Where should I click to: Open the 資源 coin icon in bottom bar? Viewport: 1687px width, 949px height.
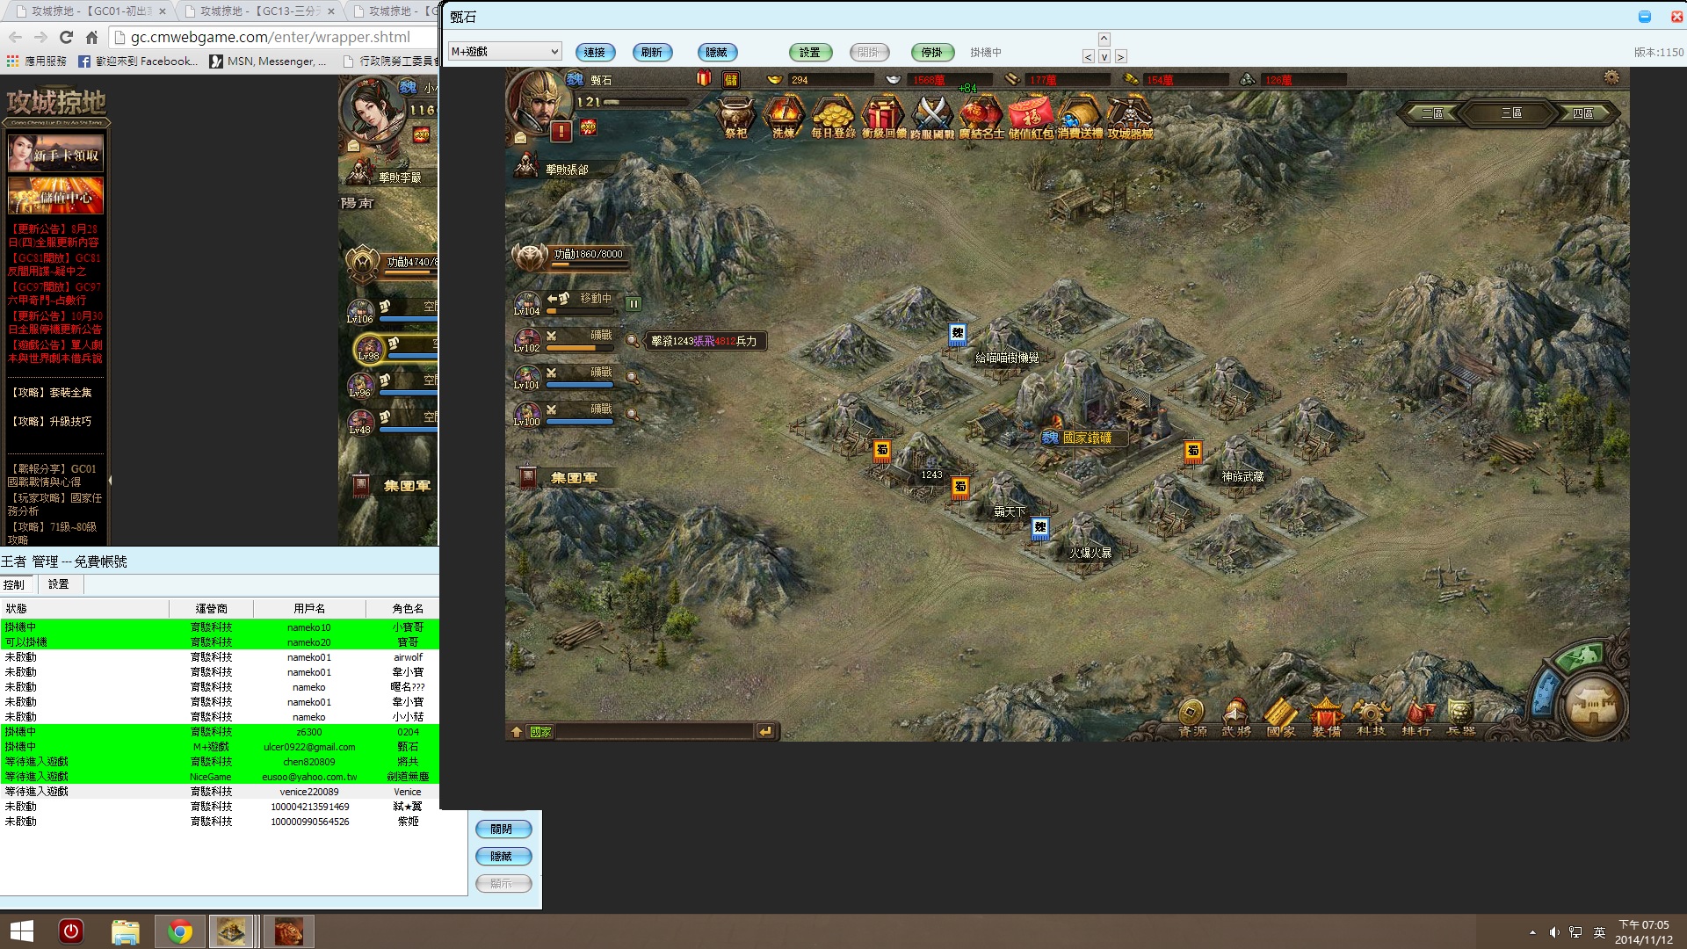(x=1192, y=717)
